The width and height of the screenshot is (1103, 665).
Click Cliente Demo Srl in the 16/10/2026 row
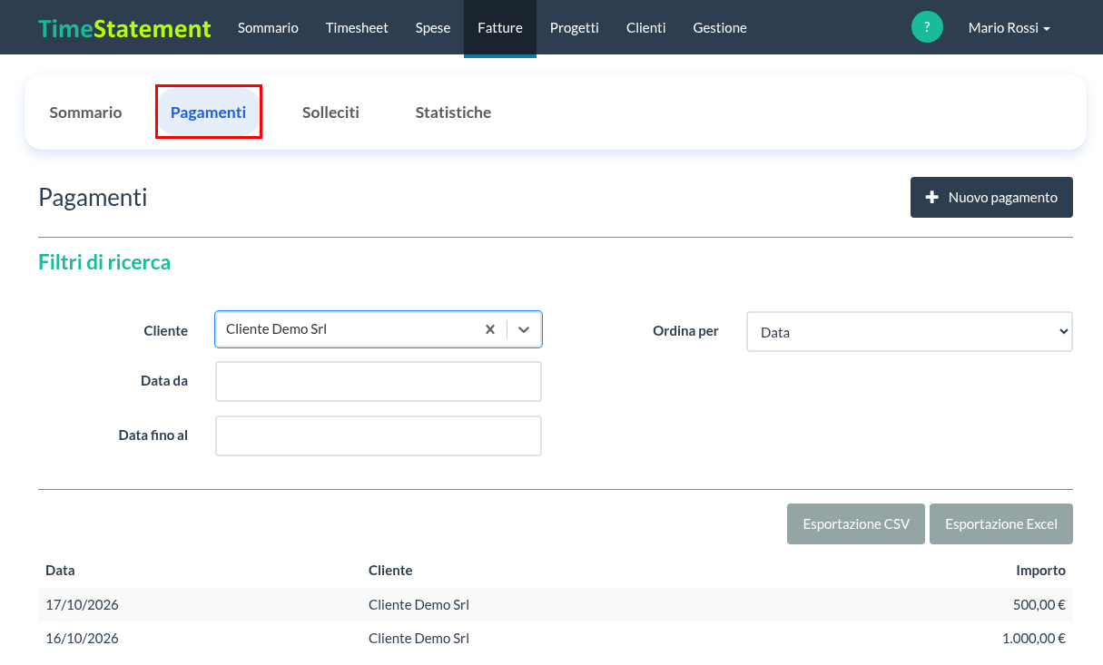point(419,638)
